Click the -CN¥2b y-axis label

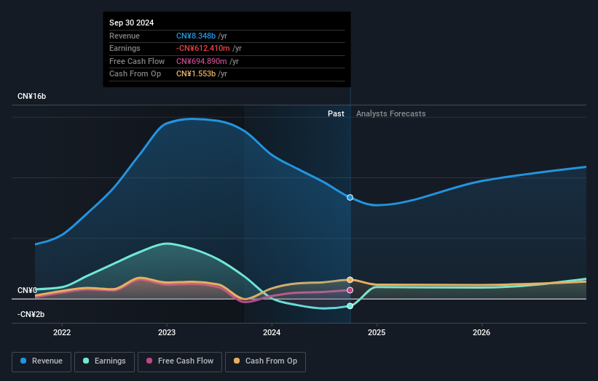coord(31,314)
